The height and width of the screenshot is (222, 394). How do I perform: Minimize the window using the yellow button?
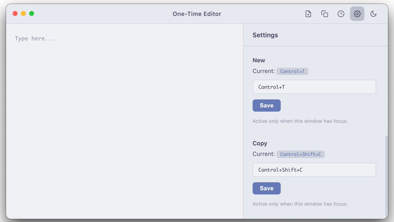(x=23, y=13)
